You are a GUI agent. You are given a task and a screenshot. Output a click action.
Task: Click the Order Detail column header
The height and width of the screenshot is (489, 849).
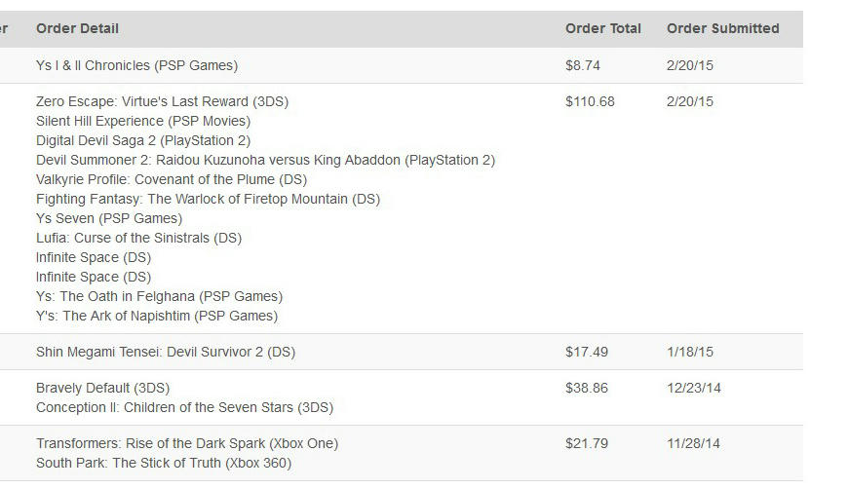point(77,29)
